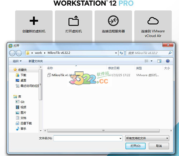
Task: Click file list scroll right arrow
Action: [171, 131]
